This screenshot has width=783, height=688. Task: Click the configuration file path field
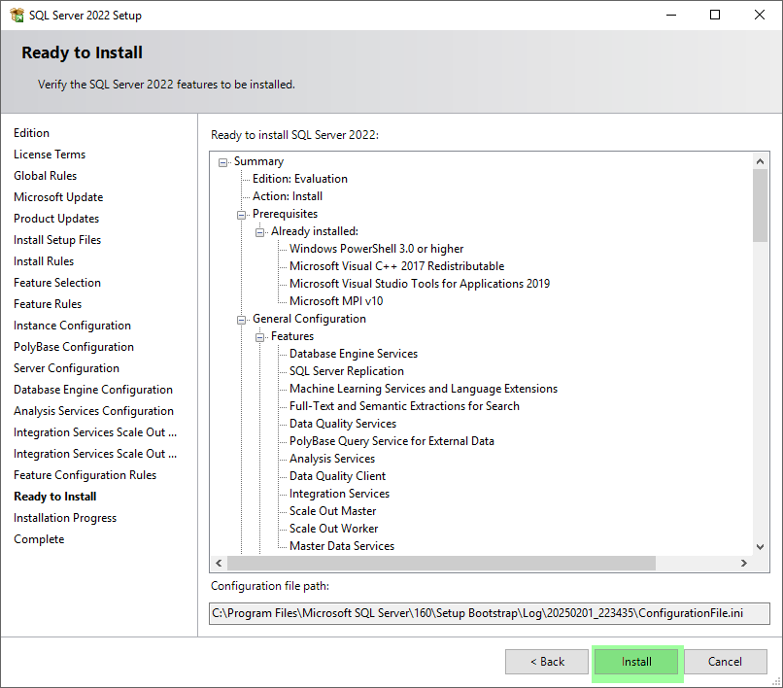[x=486, y=613]
